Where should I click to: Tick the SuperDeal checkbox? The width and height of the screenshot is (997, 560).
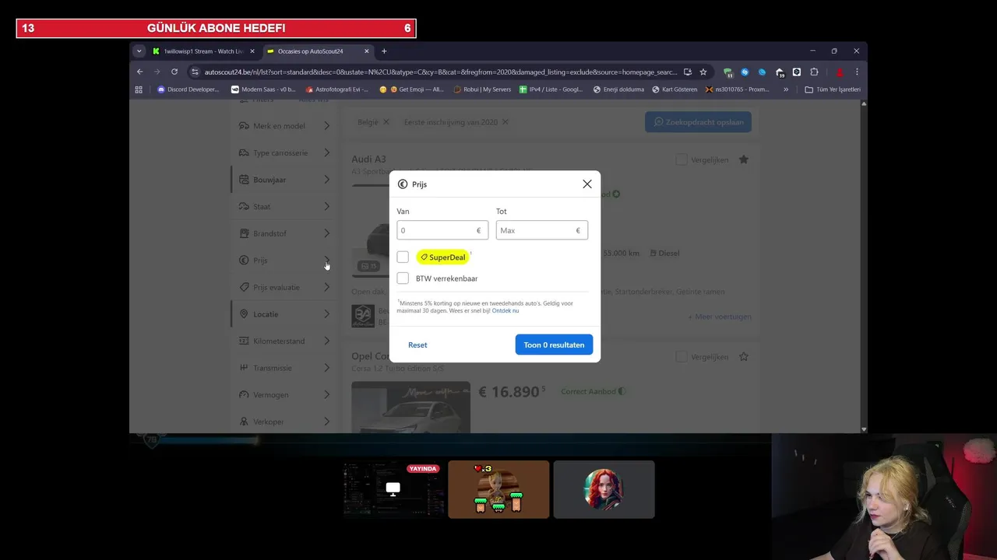pyautogui.click(x=403, y=257)
